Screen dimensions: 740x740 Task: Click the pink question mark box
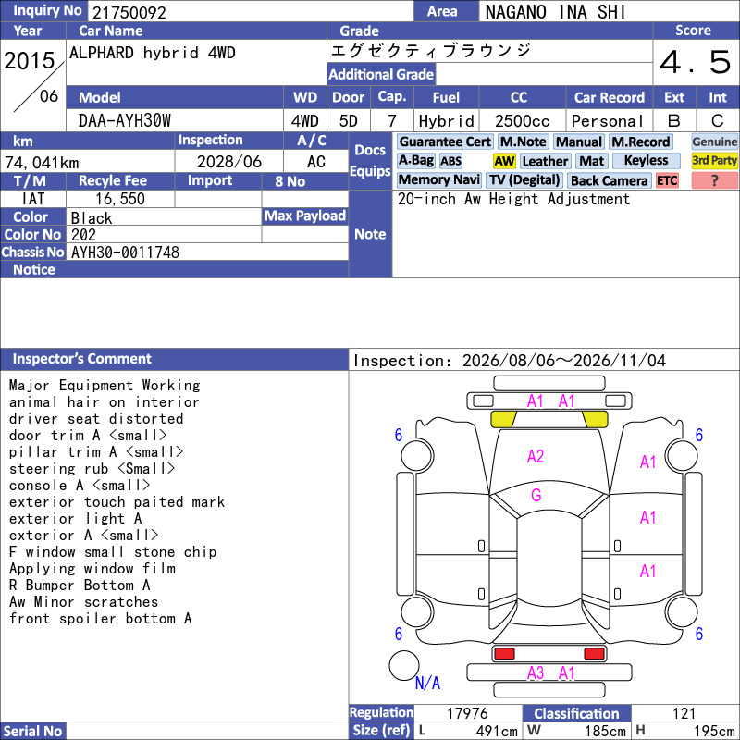click(x=714, y=180)
